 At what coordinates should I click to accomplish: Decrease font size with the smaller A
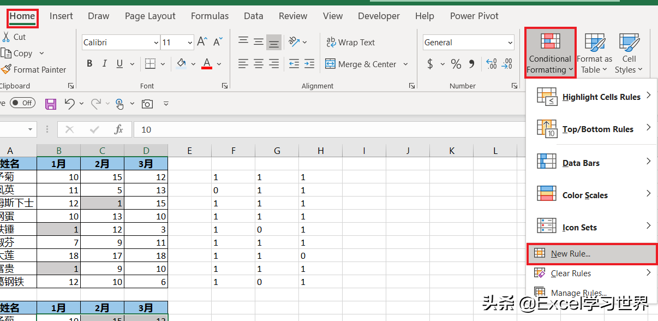218,42
